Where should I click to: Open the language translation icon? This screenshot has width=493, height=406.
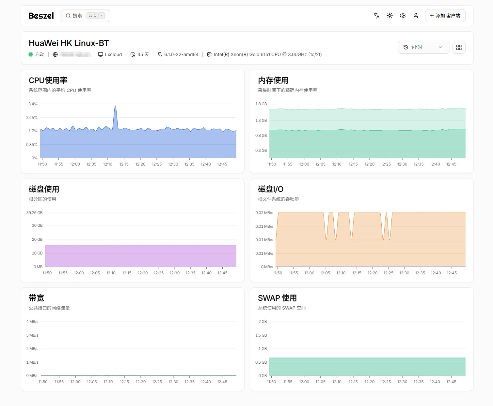376,16
